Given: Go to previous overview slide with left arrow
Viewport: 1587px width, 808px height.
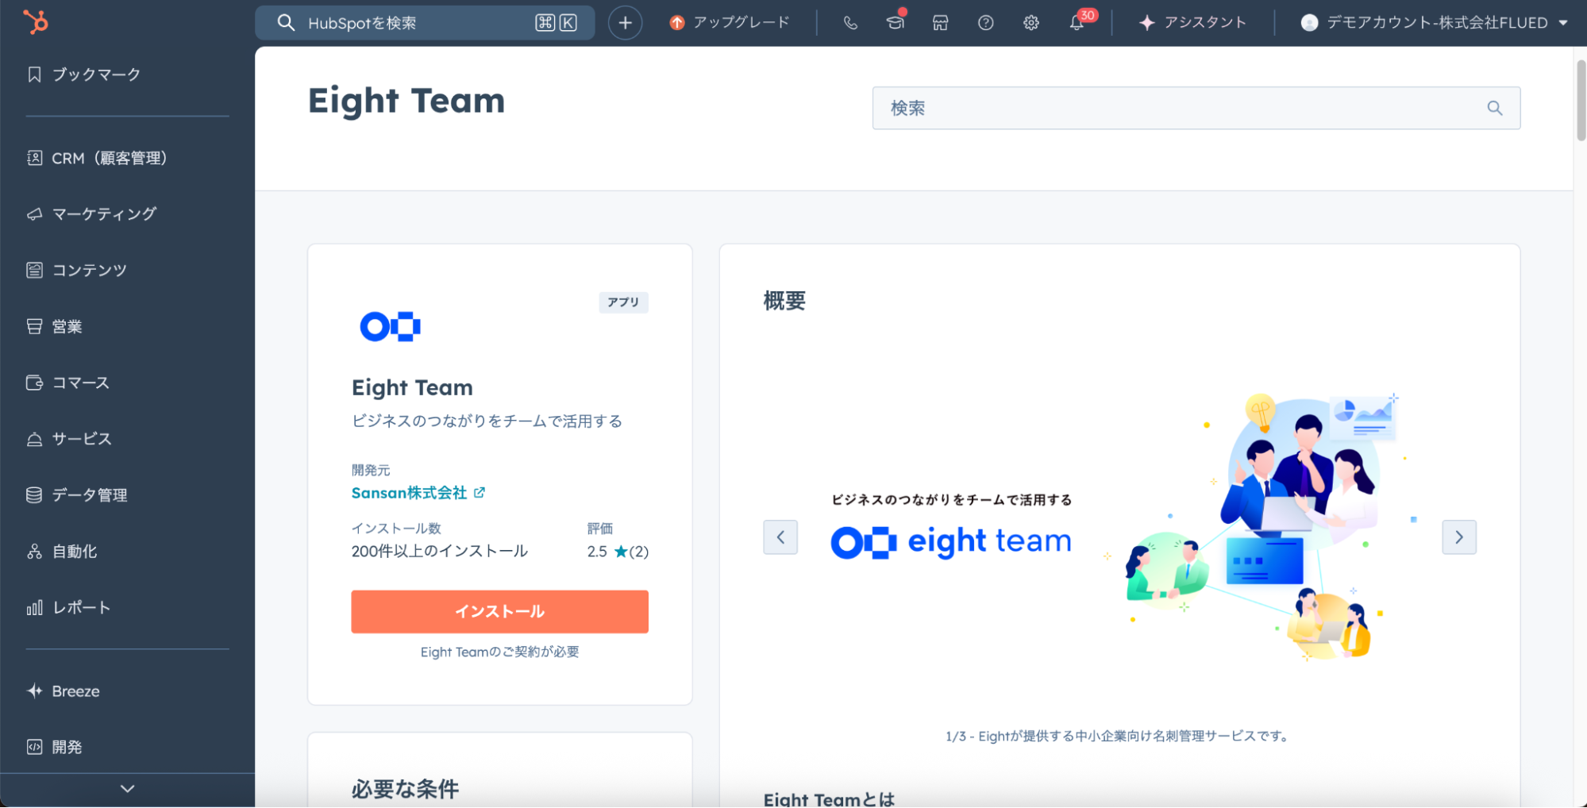Looking at the screenshot, I should (780, 537).
